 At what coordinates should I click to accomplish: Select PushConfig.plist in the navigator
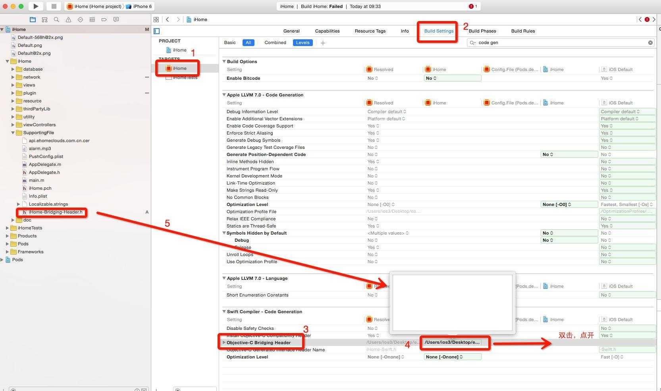click(x=46, y=156)
